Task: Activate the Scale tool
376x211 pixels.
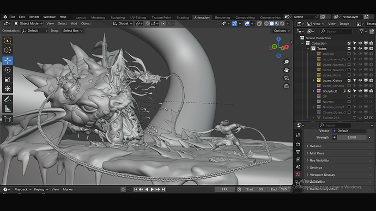Action: 8,79
